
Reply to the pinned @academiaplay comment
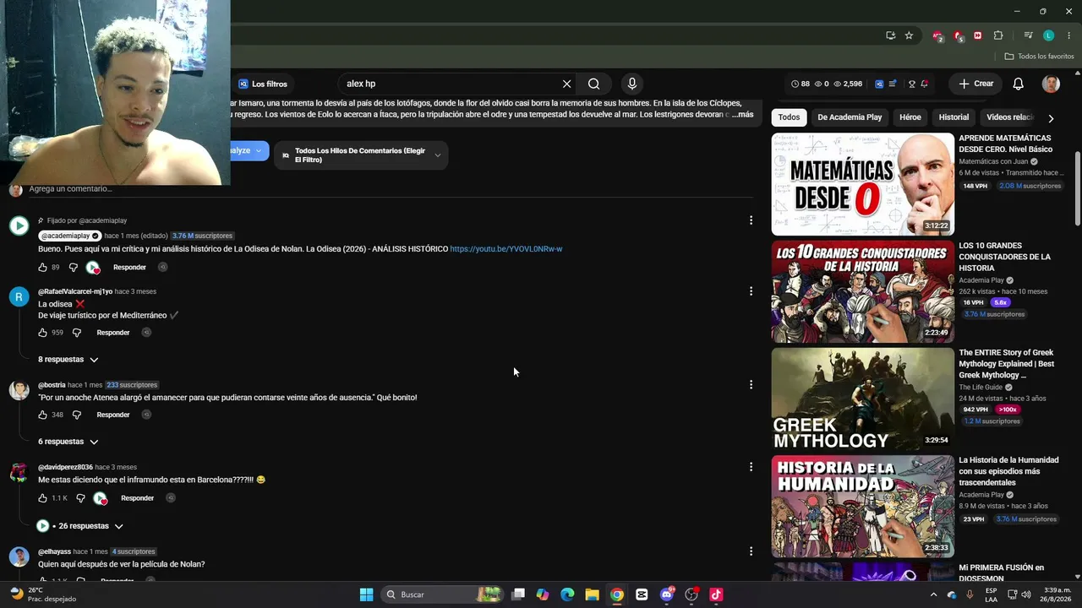(129, 268)
